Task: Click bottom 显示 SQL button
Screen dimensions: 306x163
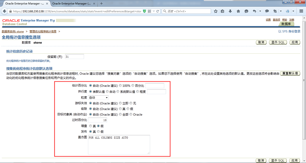Action: click(278, 161)
